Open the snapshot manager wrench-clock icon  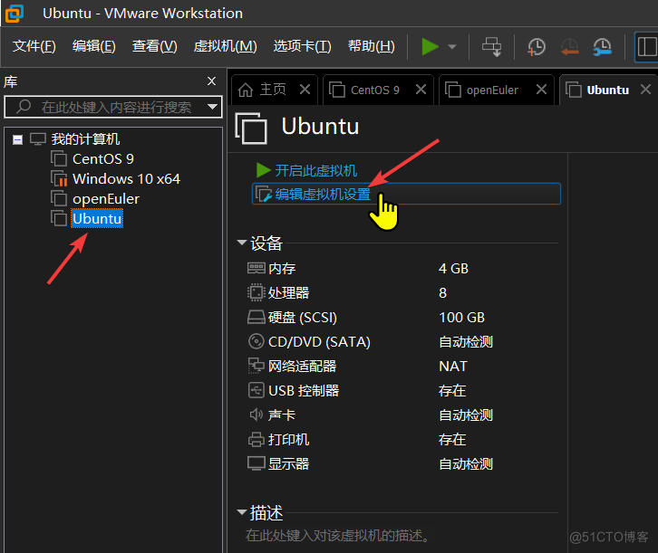tap(602, 46)
